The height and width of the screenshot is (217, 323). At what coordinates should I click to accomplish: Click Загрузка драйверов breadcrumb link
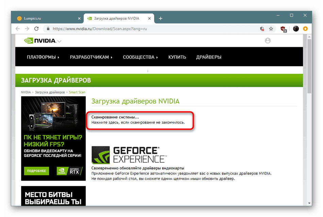coord(50,92)
